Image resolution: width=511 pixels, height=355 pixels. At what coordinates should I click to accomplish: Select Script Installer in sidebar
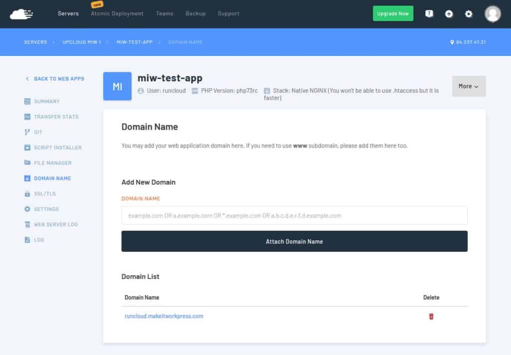(58, 148)
